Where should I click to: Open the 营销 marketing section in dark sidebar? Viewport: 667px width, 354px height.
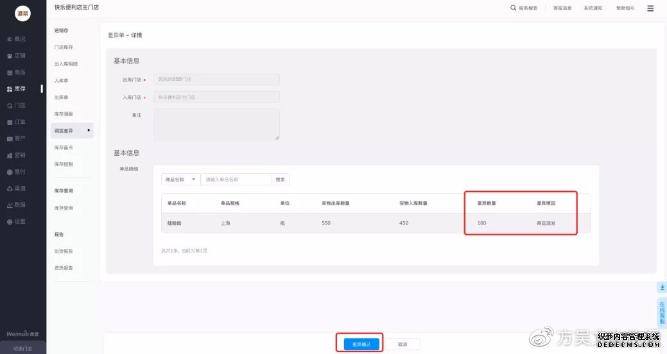(x=17, y=155)
